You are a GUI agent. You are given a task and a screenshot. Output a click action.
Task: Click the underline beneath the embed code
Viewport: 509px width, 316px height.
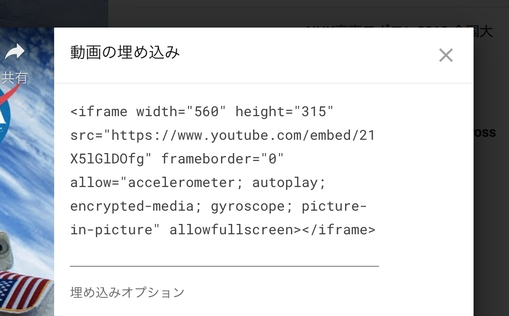coord(224,266)
